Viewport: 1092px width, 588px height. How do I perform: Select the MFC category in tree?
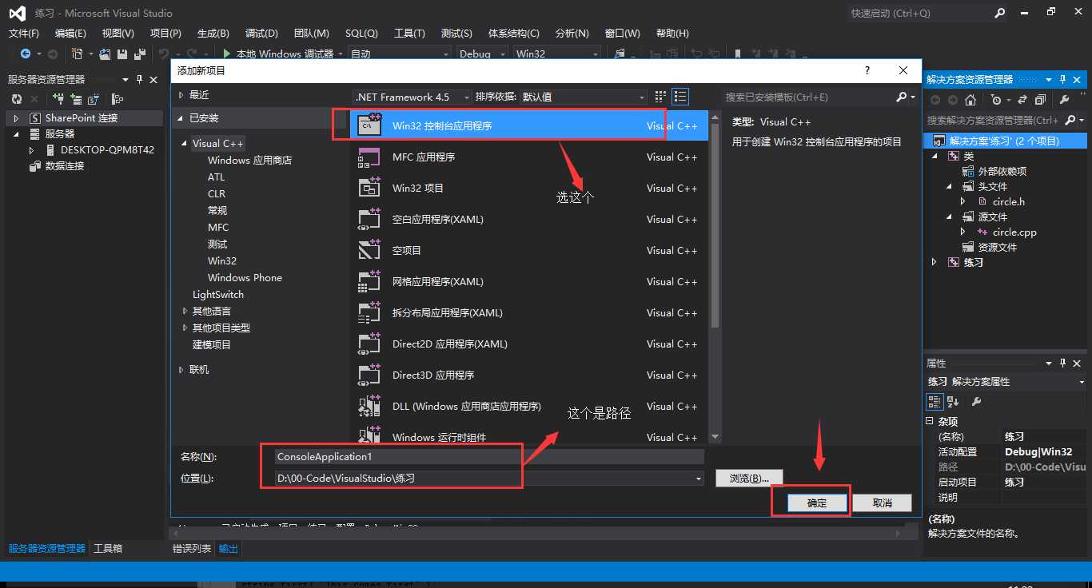coord(218,228)
